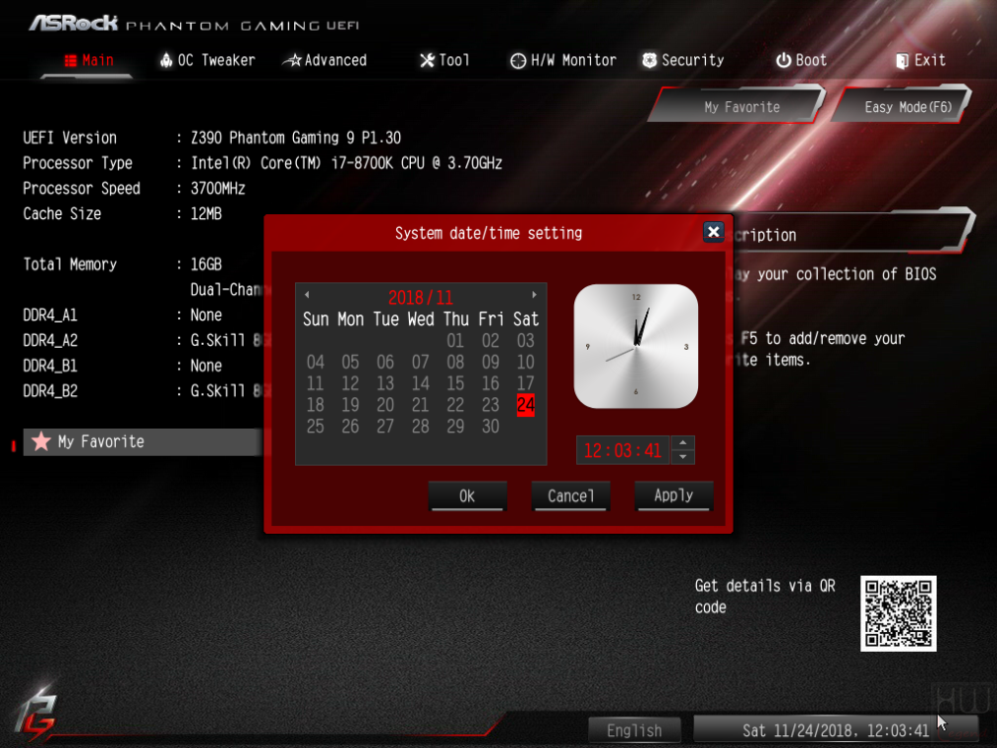Click the Processor Type row
This screenshot has height=748, width=997.
pos(263,163)
